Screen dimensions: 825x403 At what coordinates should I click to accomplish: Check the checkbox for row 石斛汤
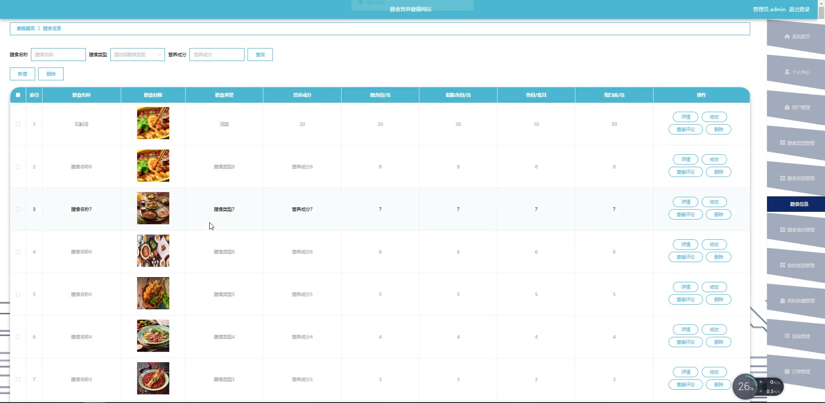coord(18,124)
